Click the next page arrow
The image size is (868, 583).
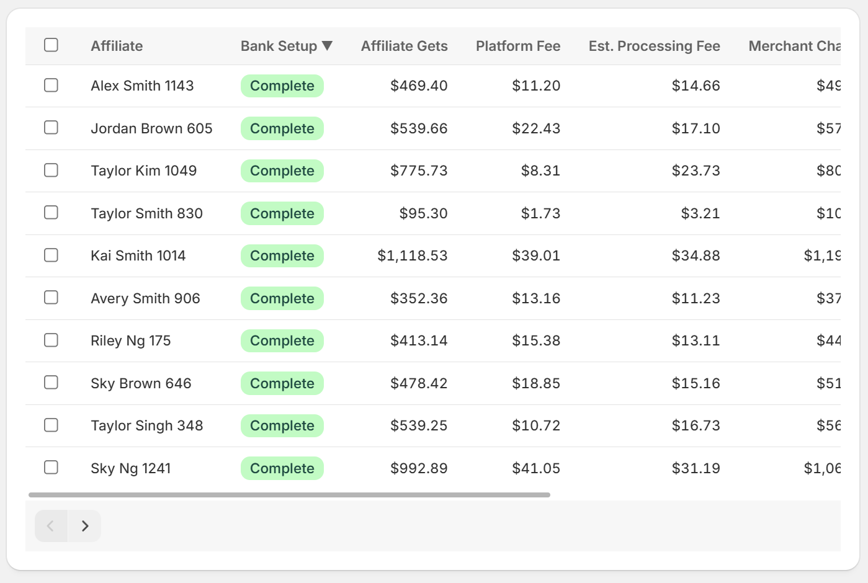click(86, 525)
